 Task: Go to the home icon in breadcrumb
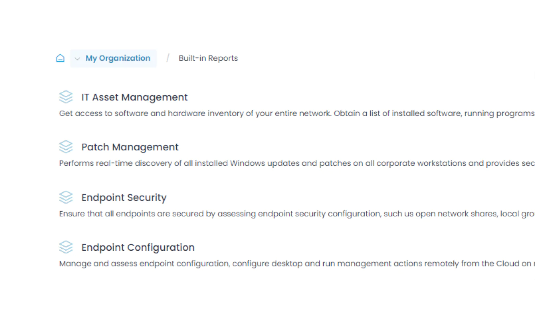click(60, 58)
